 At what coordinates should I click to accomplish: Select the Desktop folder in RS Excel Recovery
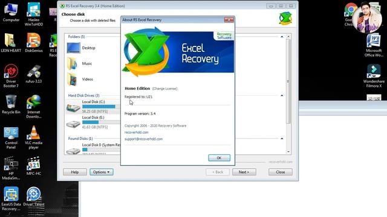[x=82, y=48]
